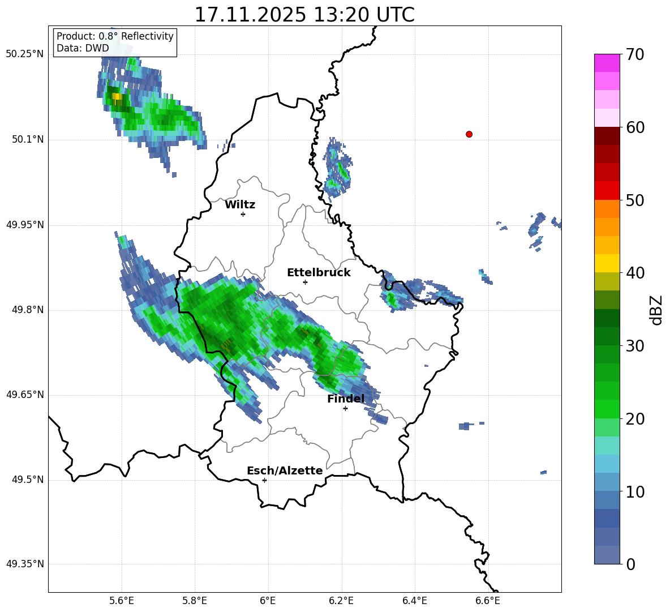Click the longitude label 5.8°E
670x612 pixels.
coord(195,601)
